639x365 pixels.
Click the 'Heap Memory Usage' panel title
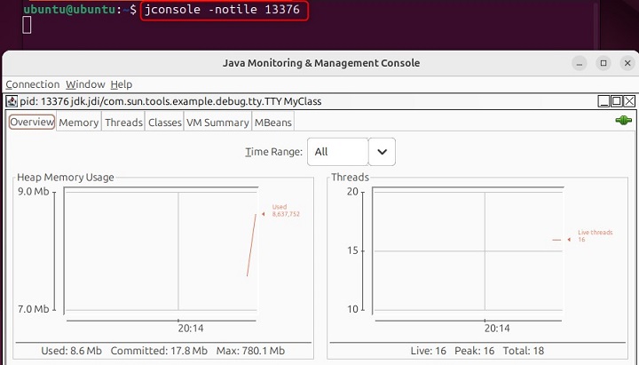point(65,178)
